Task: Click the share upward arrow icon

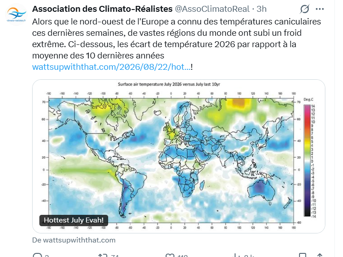Action: click(x=320, y=255)
